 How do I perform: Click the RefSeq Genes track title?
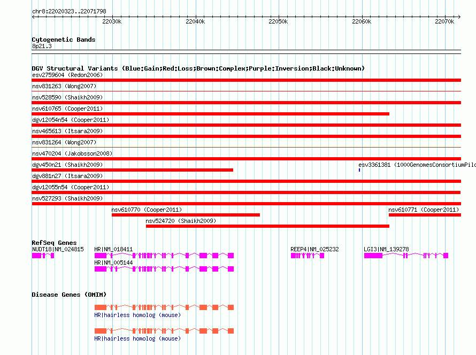54,243
